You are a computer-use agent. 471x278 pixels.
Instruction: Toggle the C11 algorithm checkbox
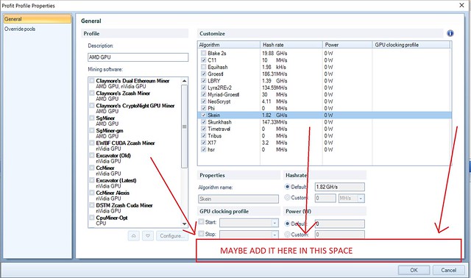tap(204, 60)
